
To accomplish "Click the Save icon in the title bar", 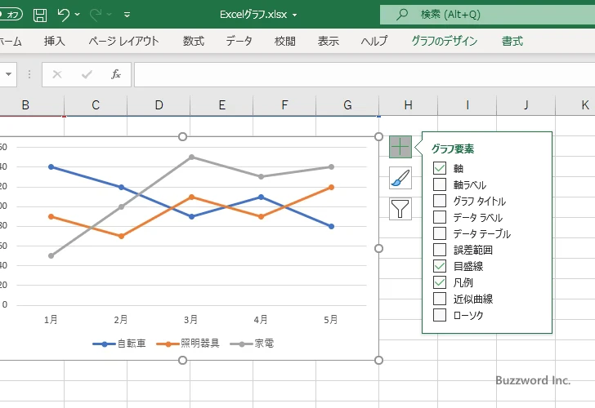I will (x=40, y=15).
